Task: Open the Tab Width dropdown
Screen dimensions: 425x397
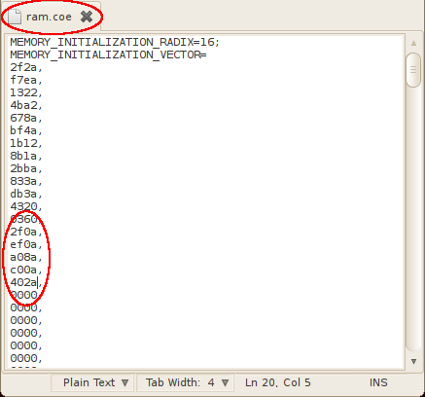Action: click(185, 382)
